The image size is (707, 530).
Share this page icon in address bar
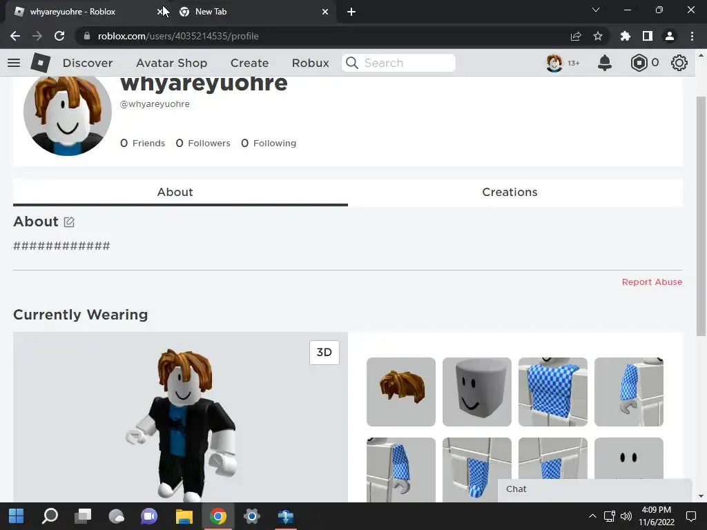[x=575, y=36]
